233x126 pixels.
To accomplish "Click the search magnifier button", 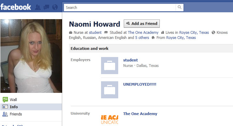I will click(179, 8).
